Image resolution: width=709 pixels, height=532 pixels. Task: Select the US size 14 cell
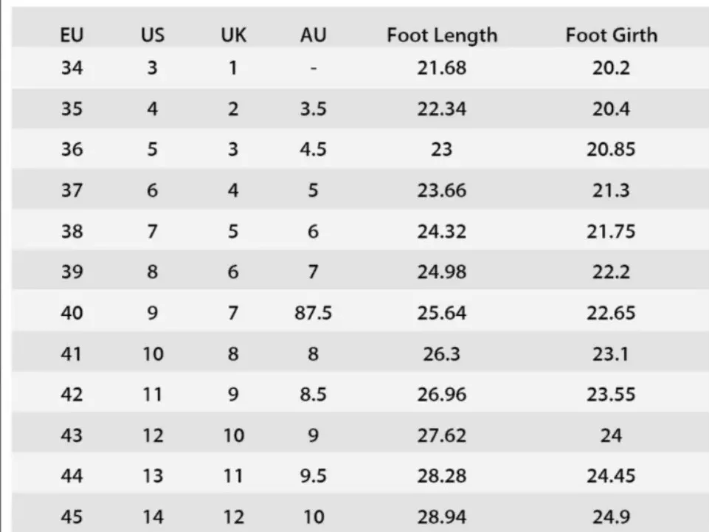pos(152,517)
